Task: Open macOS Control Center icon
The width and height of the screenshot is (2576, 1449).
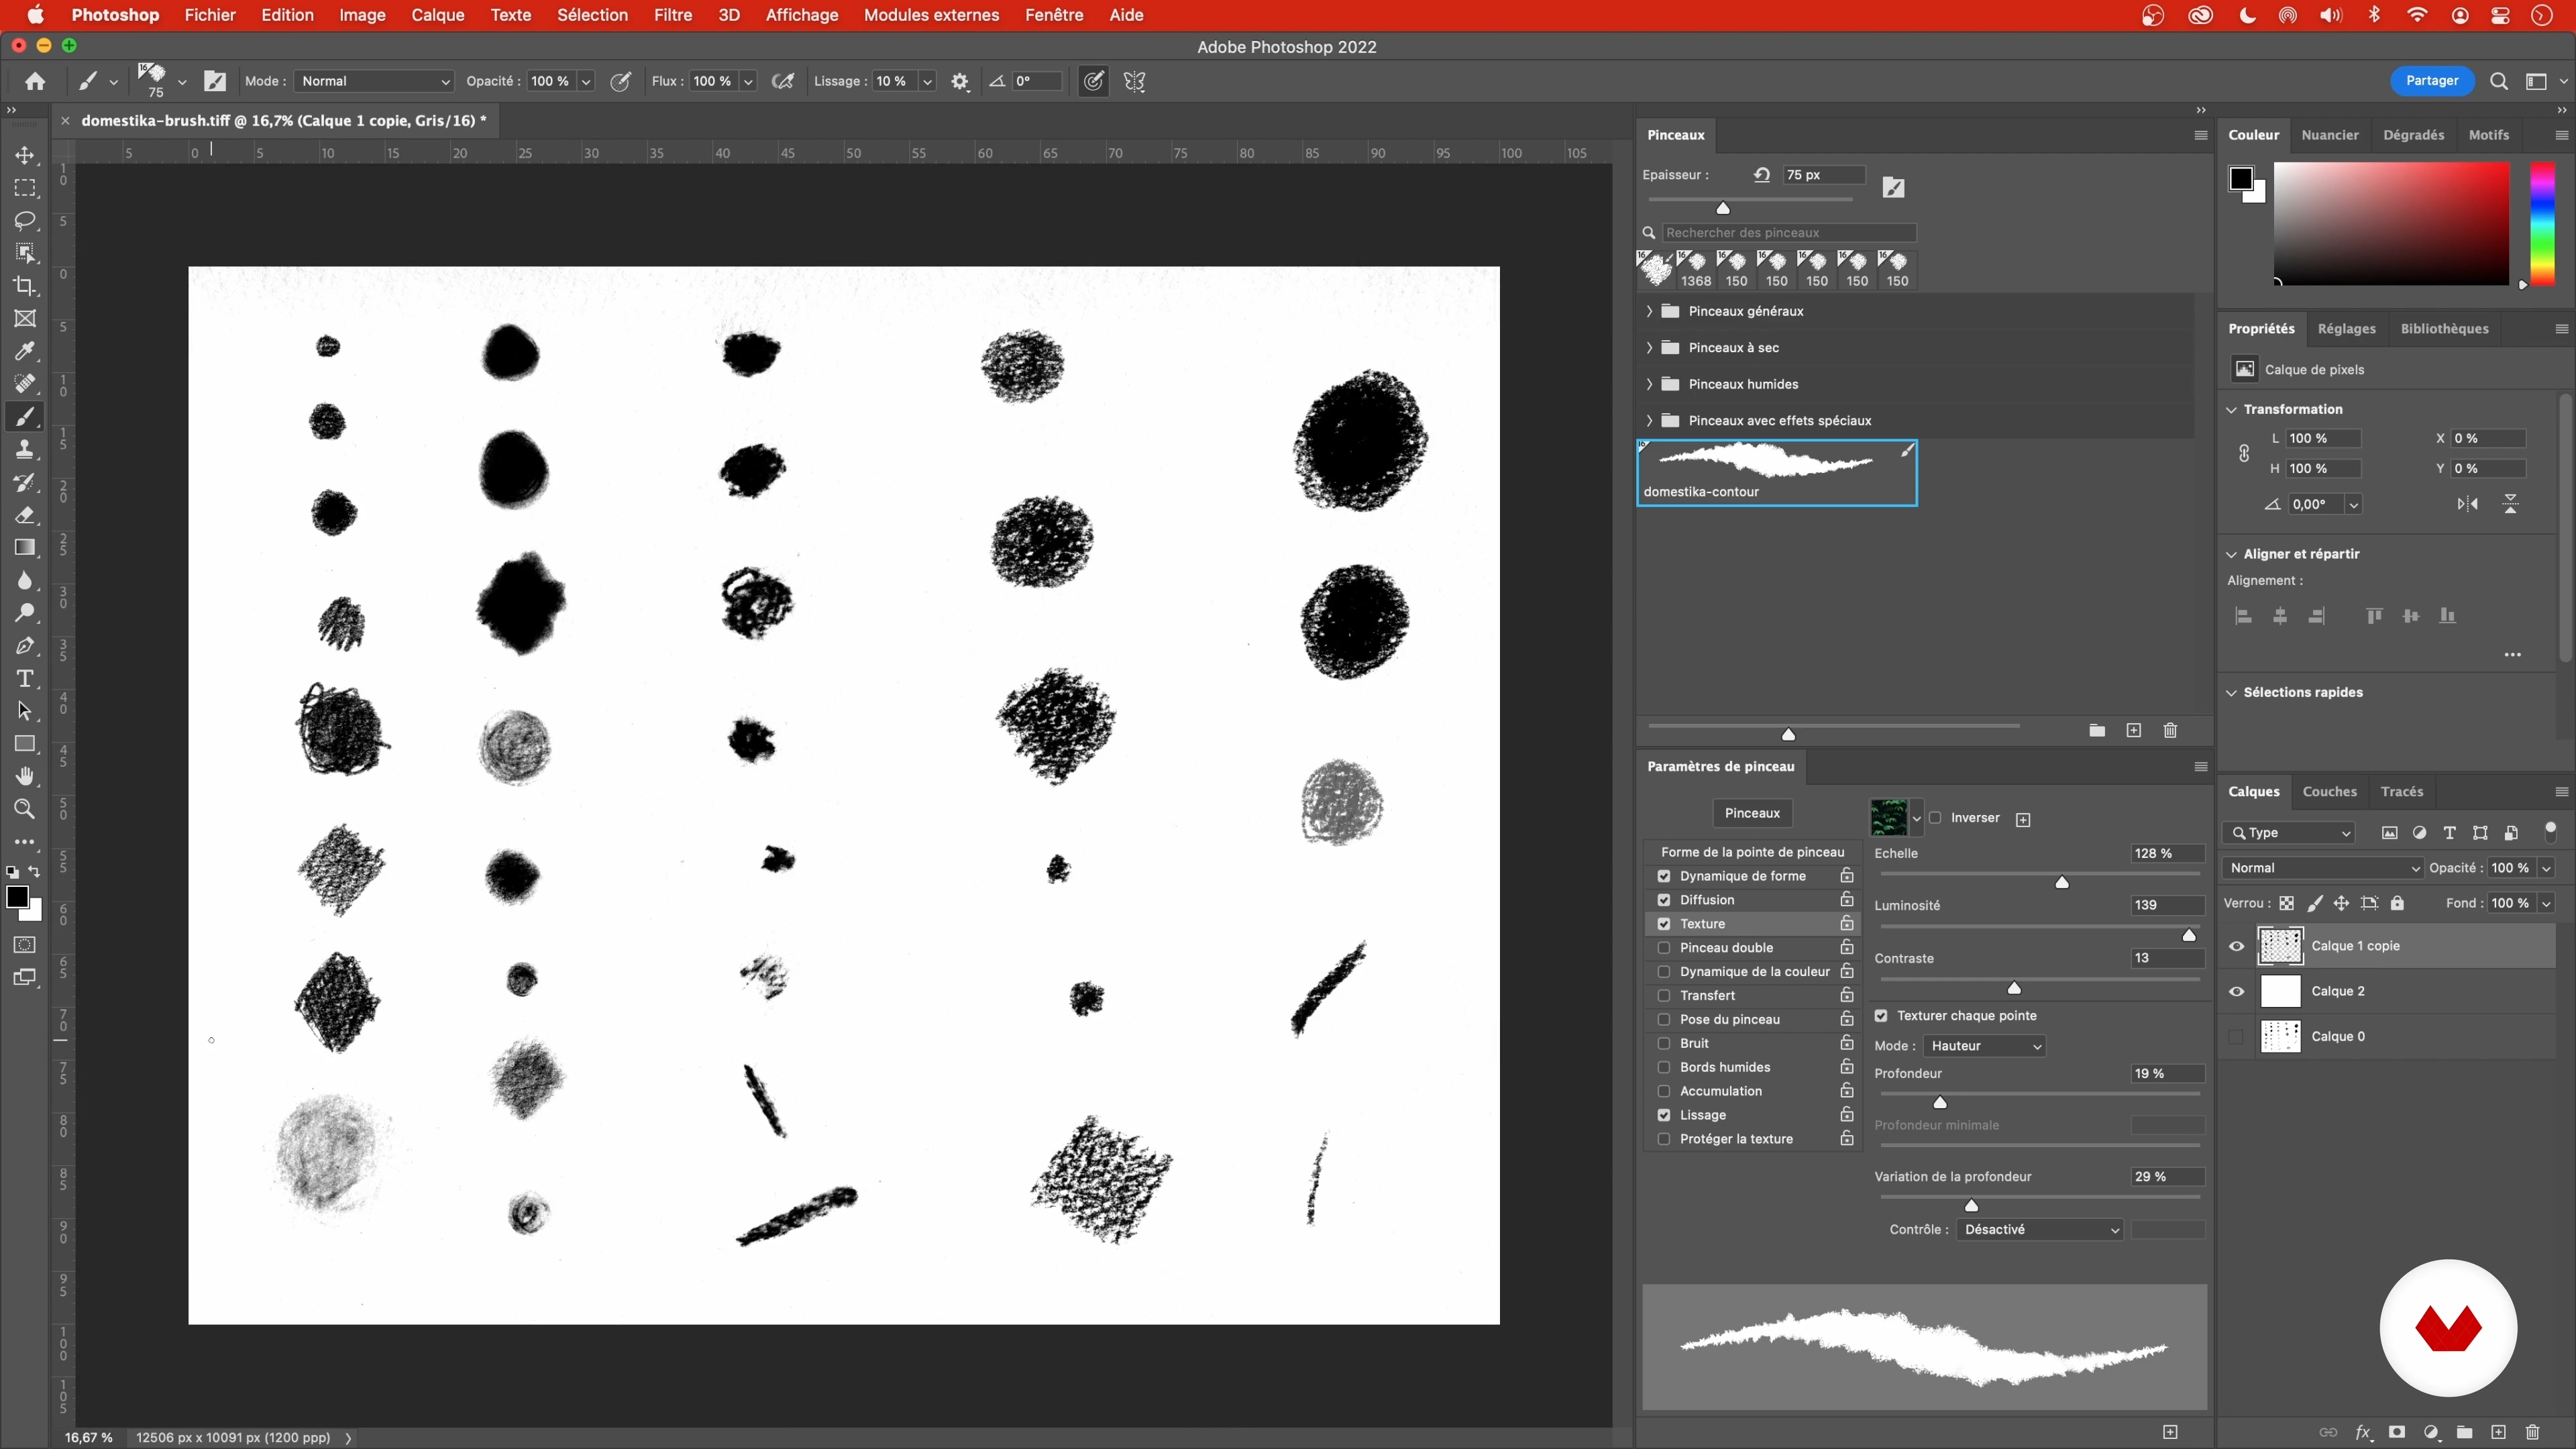Action: [2500, 15]
